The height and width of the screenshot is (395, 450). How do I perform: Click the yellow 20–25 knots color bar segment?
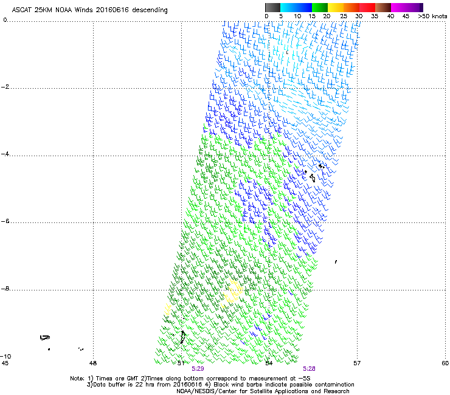(x=336, y=7)
